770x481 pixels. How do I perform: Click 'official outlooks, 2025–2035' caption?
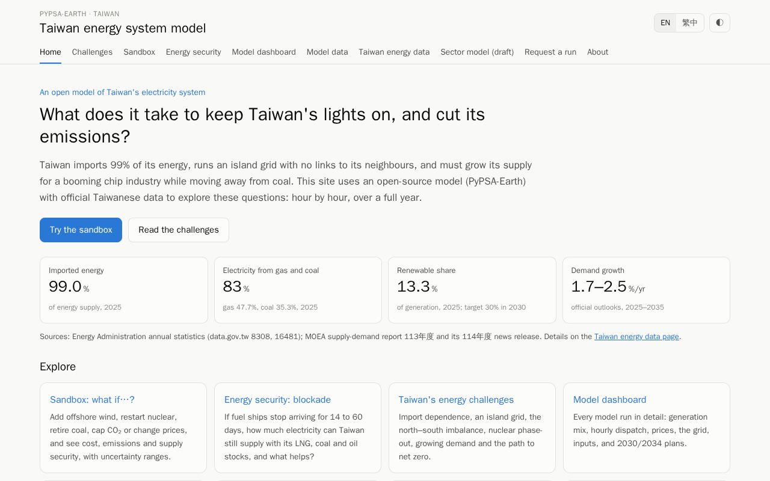tap(618, 307)
